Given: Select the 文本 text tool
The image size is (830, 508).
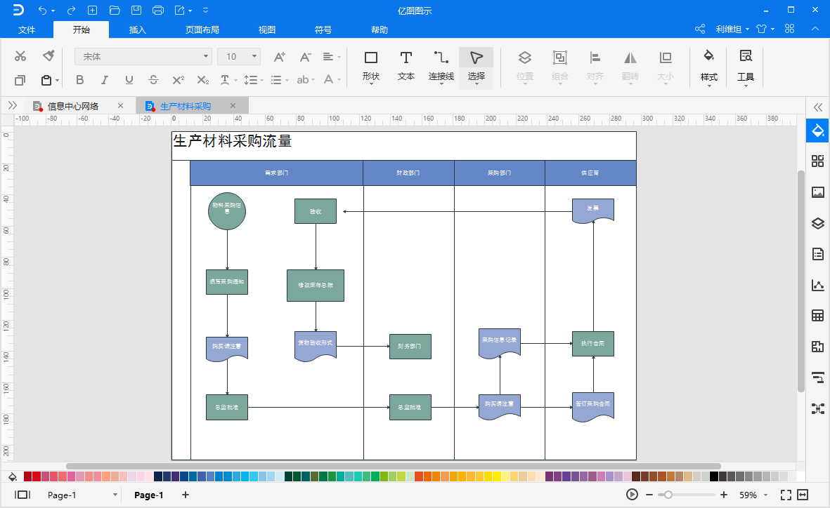Looking at the screenshot, I should (x=406, y=67).
